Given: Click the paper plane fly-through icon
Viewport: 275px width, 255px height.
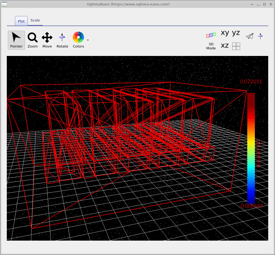Looking at the screenshot, I should point(250,36).
